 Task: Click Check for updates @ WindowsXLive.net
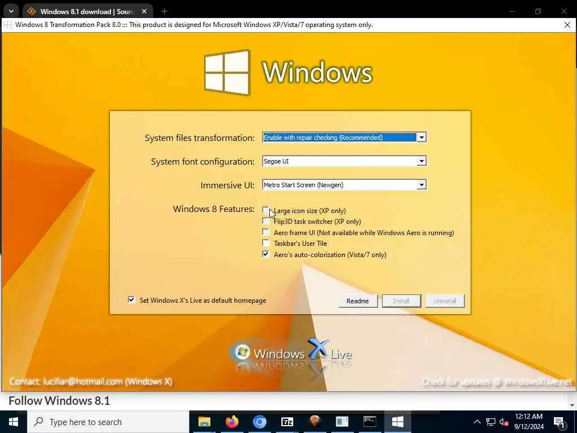496,382
